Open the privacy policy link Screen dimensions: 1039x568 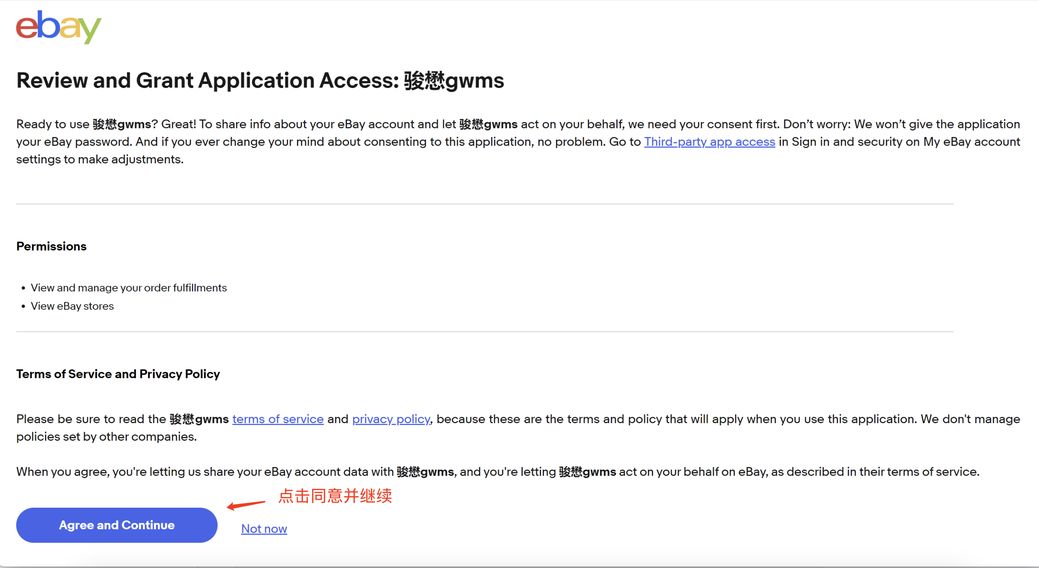point(391,419)
